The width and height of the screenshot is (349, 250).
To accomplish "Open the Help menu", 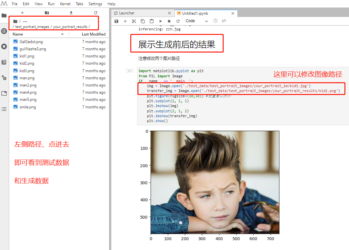I will coord(111,4).
